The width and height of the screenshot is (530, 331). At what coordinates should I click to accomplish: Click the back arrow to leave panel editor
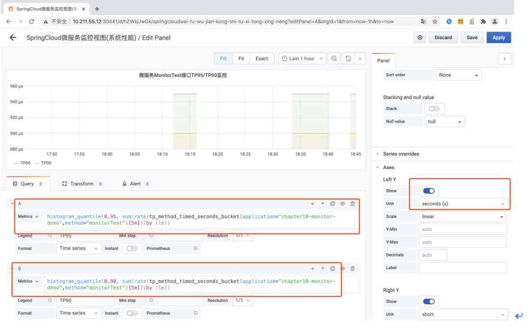coord(13,38)
